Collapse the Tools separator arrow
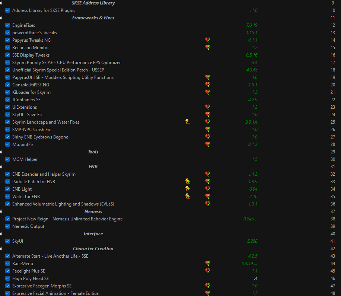This screenshot has height=296, width=341. click(x=1, y=152)
